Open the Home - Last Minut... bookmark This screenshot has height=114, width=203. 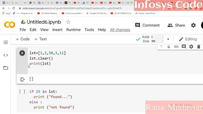(145, 13)
